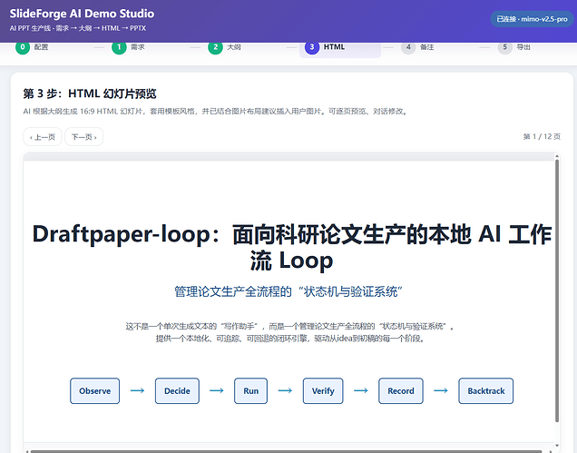Click the Run box in the slide
577x453 pixels.
point(250,390)
